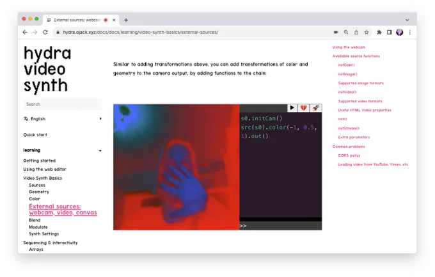
Task: Jump to Supported video formats
Action: 360,101
